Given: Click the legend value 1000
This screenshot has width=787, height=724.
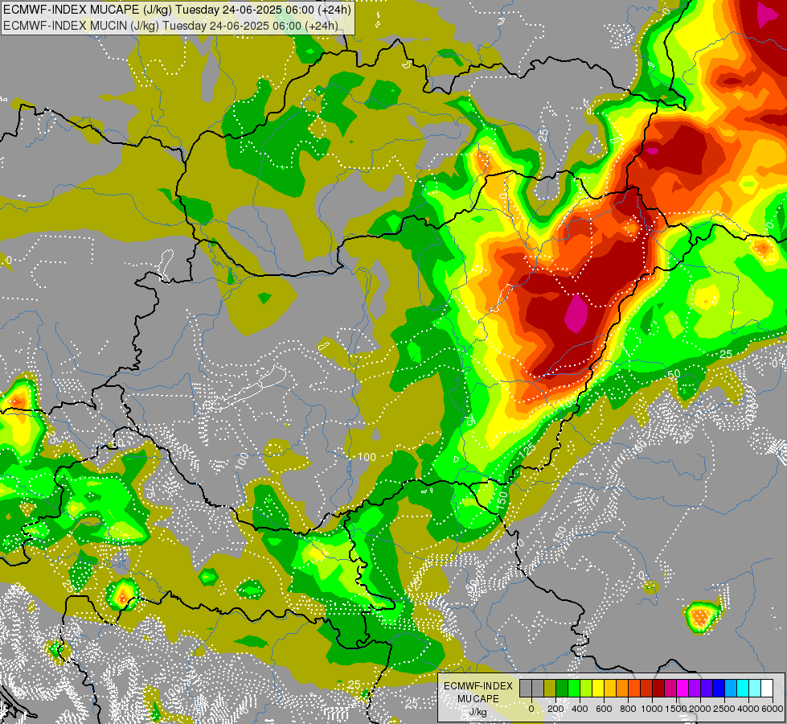Looking at the screenshot, I should 652,709.
